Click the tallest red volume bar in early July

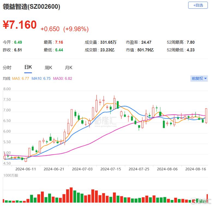pos(71,195)
